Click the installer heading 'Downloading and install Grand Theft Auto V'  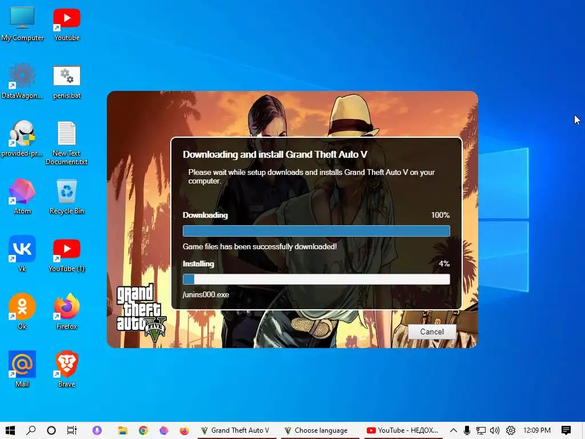pyautogui.click(x=275, y=154)
